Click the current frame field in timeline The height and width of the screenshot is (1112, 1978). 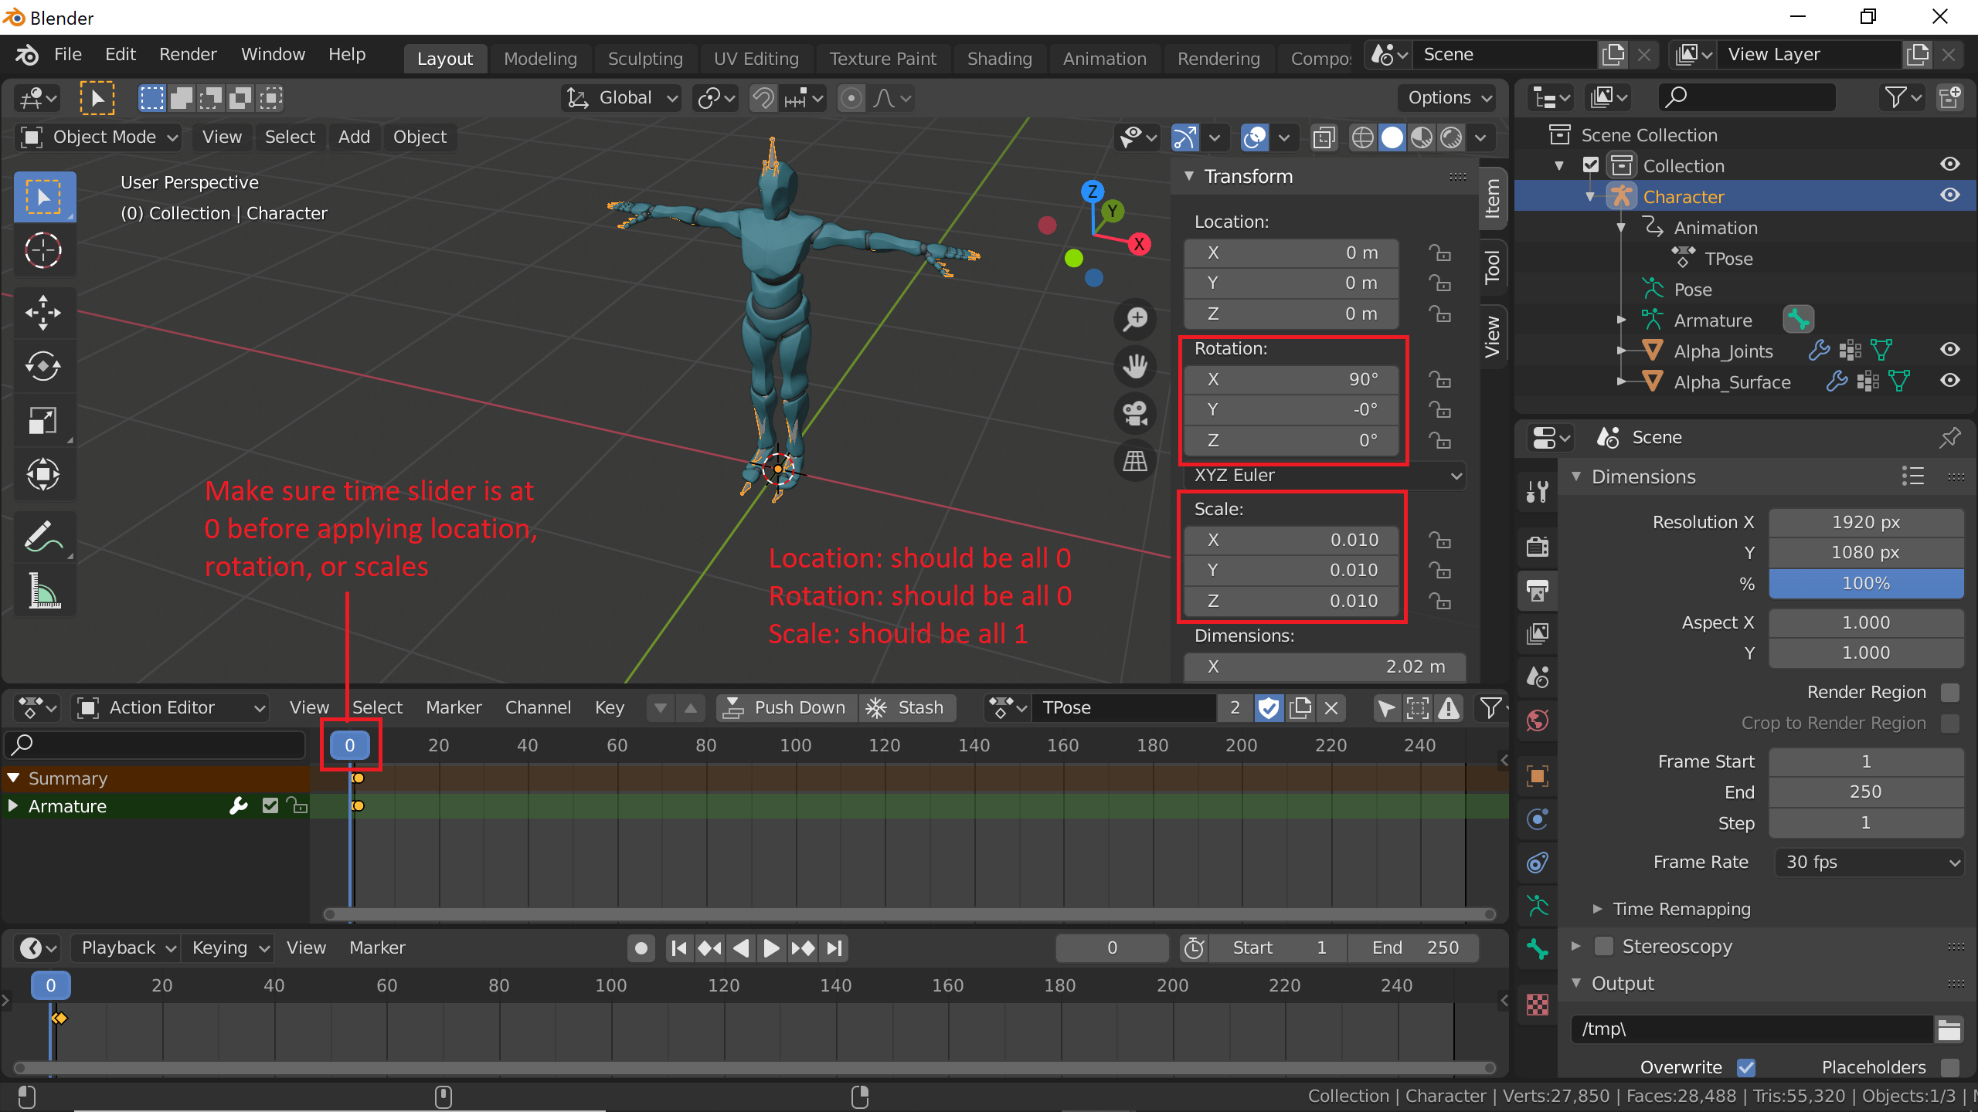point(1112,948)
